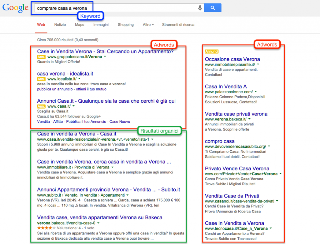The height and width of the screenshot is (244, 320).
Task: Open 'Case in vendita Verona, cerca casa' result
Action: pos(104,162)
